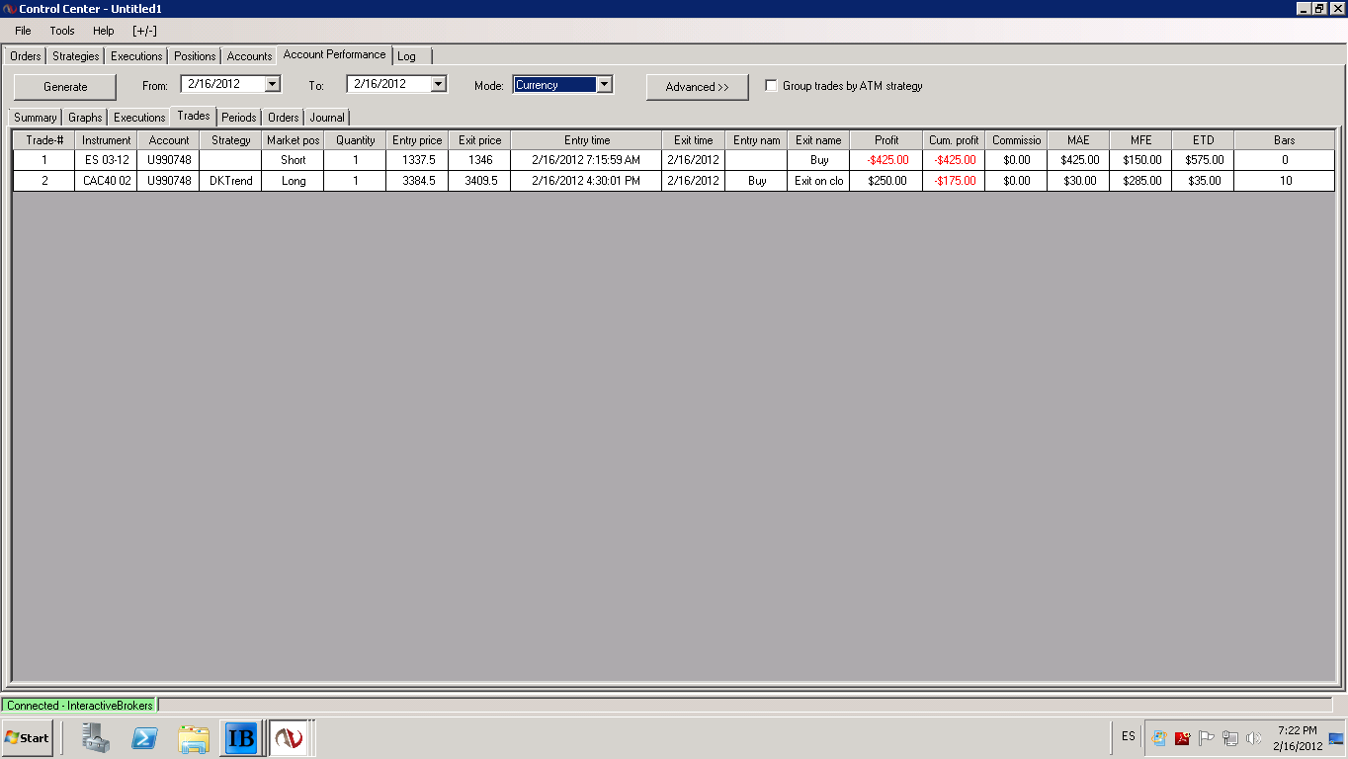Click the NinjaTrader taskbar icon
The width and height of the screenshot is (1348, 759).
click(289, 737)
